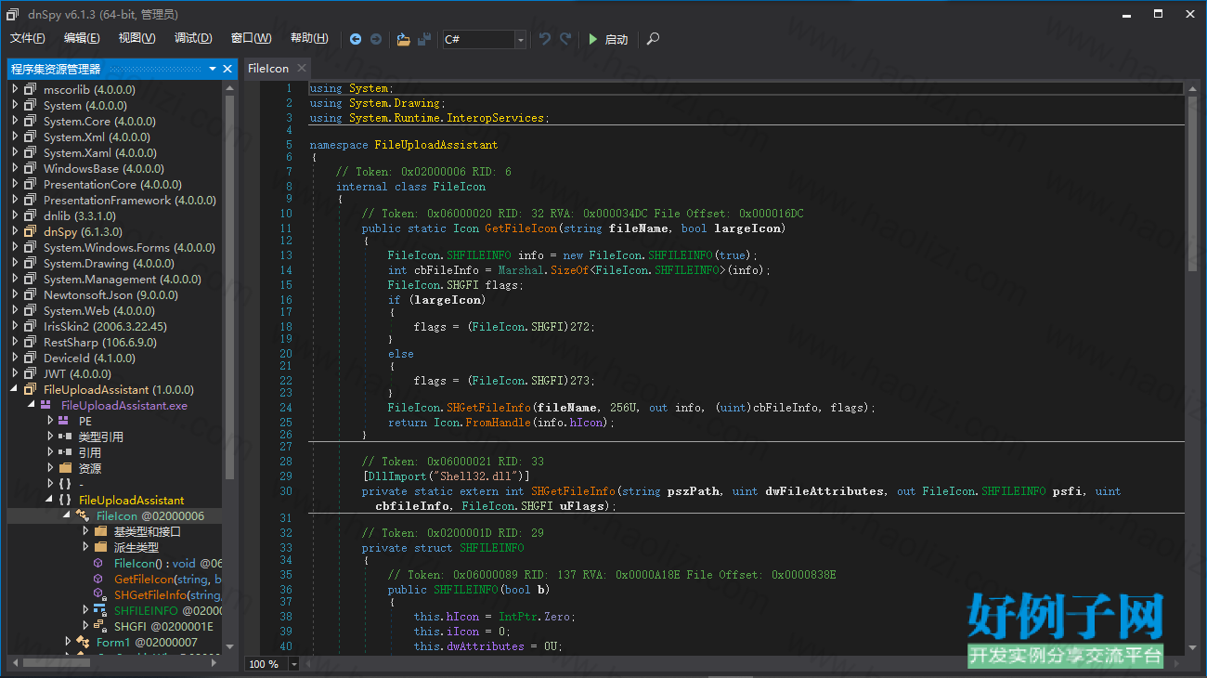Follow the SizeOf method link in code
Screen dimensions: 1207x678
coord(571,270)
